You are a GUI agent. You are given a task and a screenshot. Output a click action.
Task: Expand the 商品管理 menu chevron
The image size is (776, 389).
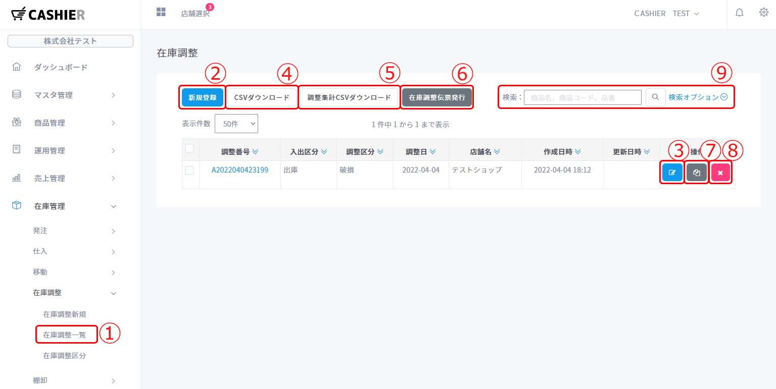(x=113, y=123)
